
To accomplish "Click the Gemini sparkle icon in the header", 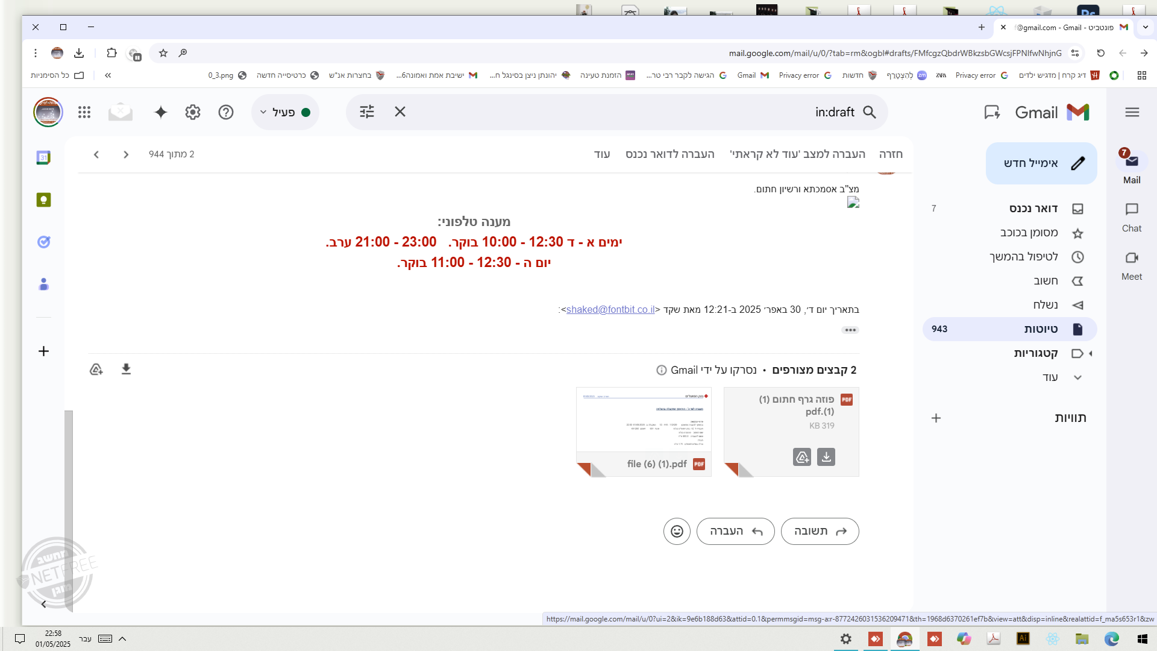I will point(160,112).
